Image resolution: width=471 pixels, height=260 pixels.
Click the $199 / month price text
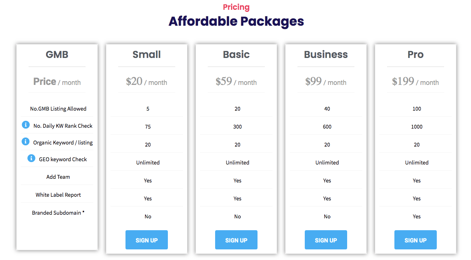point(415,81)
